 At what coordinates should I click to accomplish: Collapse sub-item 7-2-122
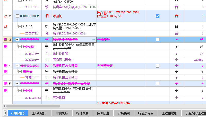pyautogui.click(x=20, y=47)
